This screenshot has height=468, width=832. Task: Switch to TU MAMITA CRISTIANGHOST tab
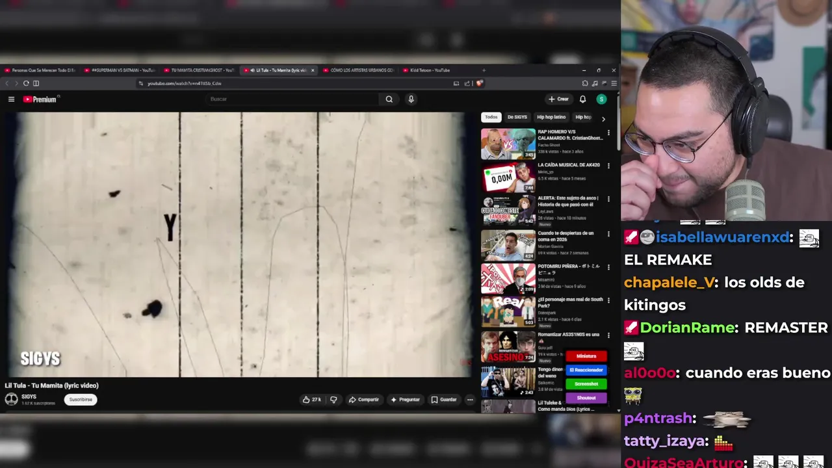[x=199, y=70]
